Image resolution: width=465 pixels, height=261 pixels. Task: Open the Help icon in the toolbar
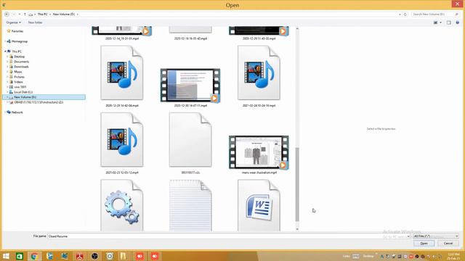click(x=457, y=22)
